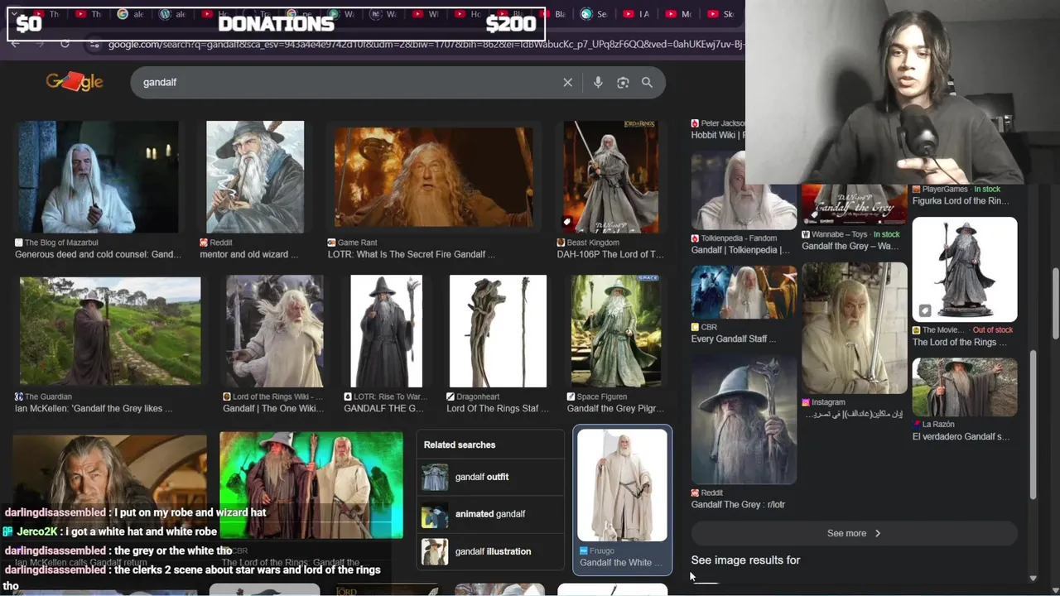
Task: Click the Dragonheart favicon under staff image
Action: point(450,397)
